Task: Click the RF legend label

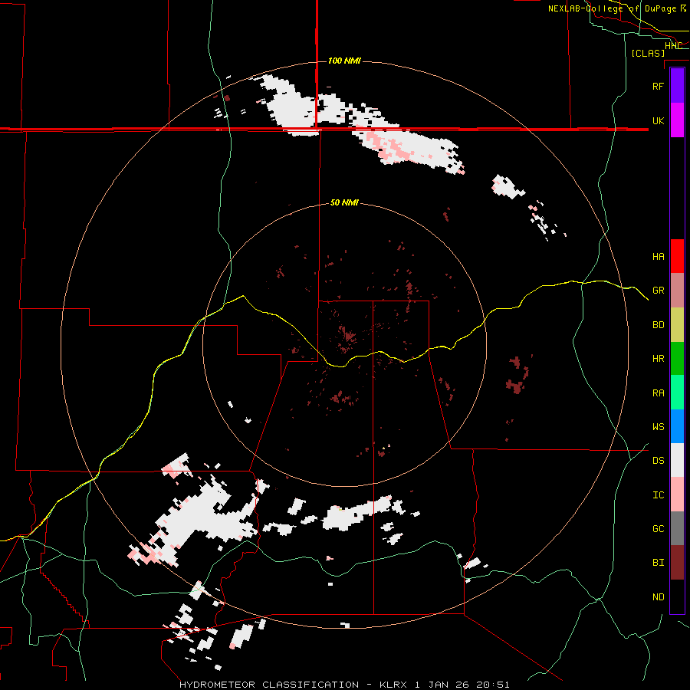Action: coord(659,86)
